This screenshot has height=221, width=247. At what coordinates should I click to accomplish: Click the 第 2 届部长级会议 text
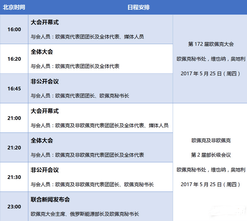point(211,155)
